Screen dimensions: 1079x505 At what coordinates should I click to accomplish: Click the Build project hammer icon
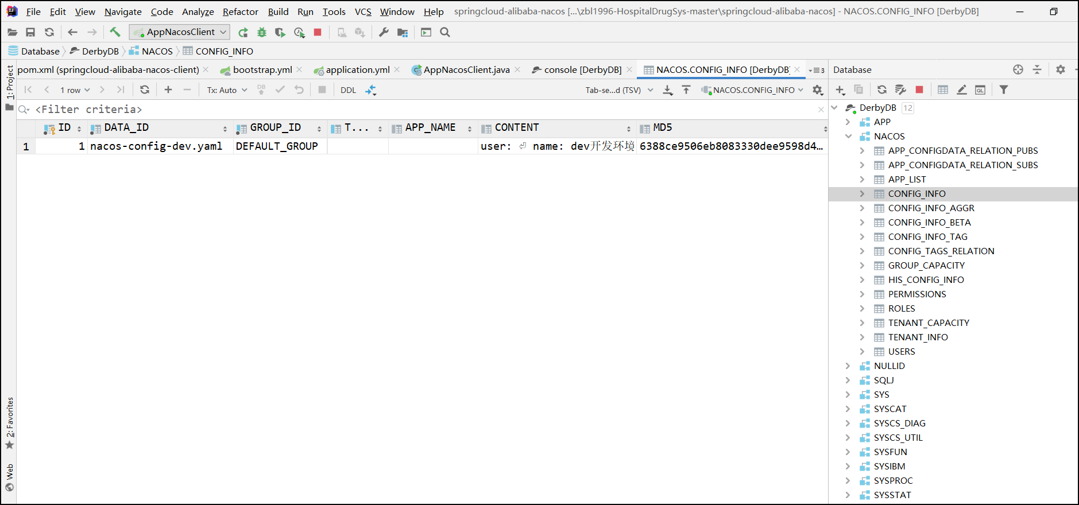click(x=115, y=32)
